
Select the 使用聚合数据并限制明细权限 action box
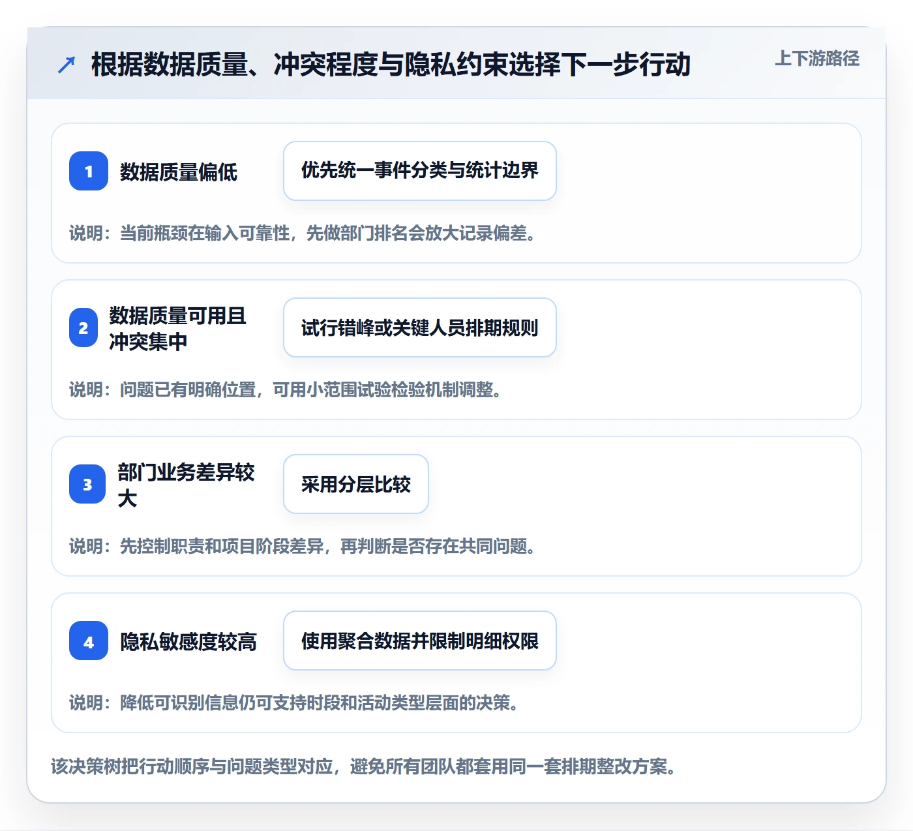coord(420,641)
